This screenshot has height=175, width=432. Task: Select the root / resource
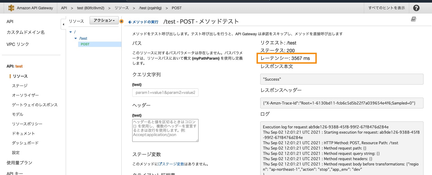[75, 32]
